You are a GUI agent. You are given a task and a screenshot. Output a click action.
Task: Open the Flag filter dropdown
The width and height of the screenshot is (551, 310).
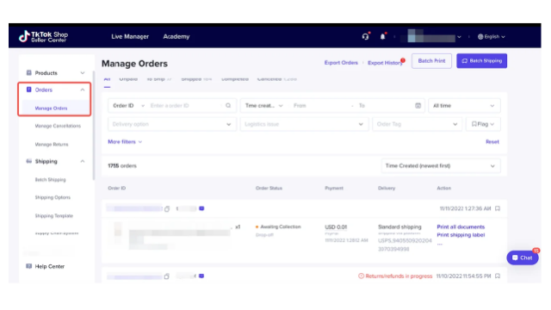point(483,124)
